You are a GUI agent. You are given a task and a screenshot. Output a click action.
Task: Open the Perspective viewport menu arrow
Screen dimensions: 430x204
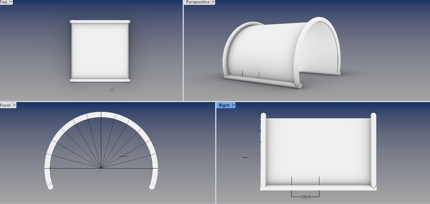213,2
